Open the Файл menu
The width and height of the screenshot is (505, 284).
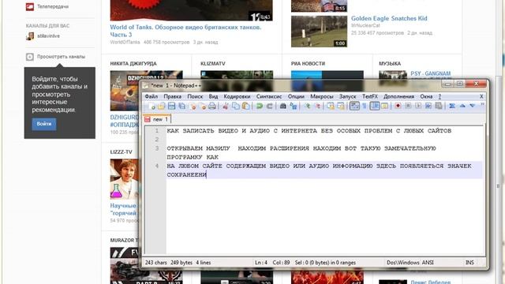(x=151, y=96)
